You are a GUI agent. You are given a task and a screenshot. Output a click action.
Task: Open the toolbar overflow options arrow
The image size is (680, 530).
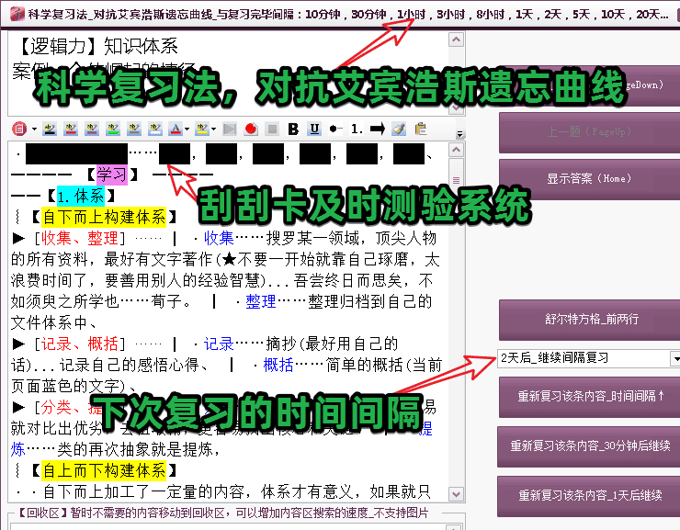[x=460, y=134]
